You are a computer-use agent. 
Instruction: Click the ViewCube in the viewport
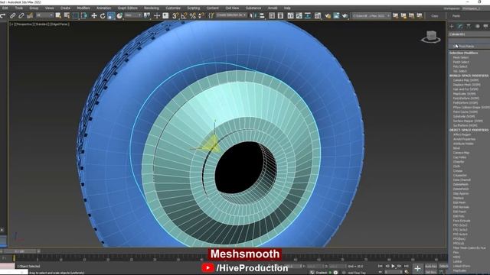431,37
